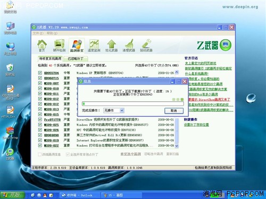
Task: Select the My Documents desktop icon
Action: click(x=10, y=8)
